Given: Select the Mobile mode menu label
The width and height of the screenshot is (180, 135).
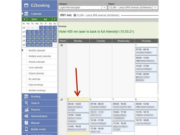Looking at the screenshot, I should coord(38,129).
